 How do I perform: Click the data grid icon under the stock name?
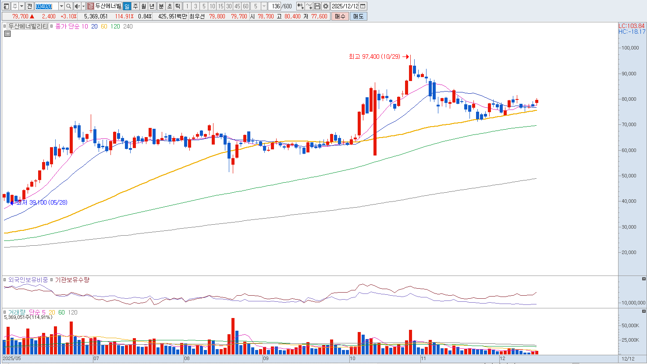(x=7, y=34)
